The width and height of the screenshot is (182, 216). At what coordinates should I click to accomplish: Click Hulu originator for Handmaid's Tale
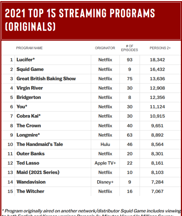click(105, 144)
